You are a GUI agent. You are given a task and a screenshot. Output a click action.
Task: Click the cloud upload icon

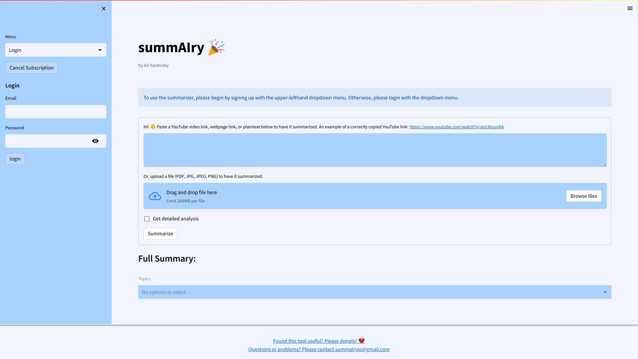(155, 196)
